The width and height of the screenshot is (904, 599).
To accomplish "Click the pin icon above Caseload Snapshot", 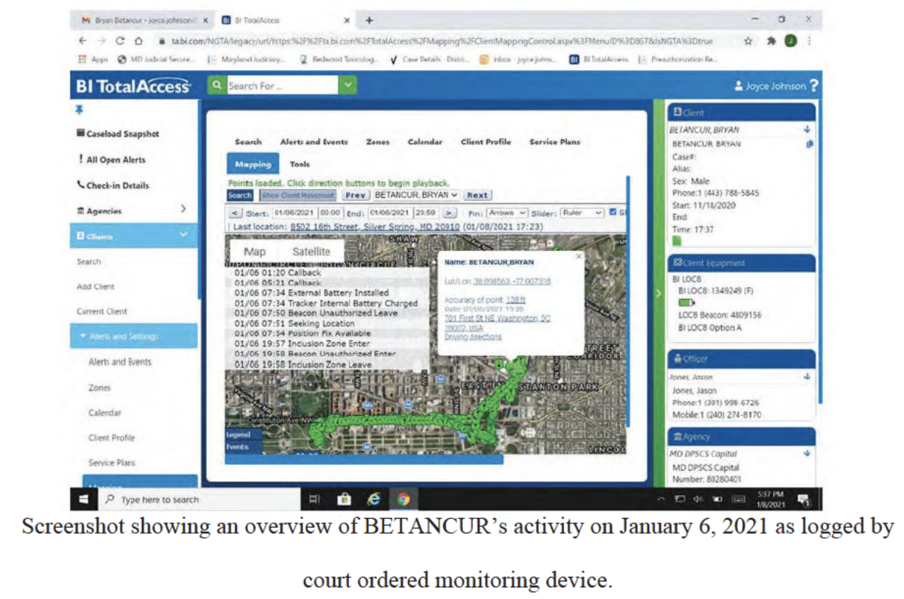I will point(80,110).
